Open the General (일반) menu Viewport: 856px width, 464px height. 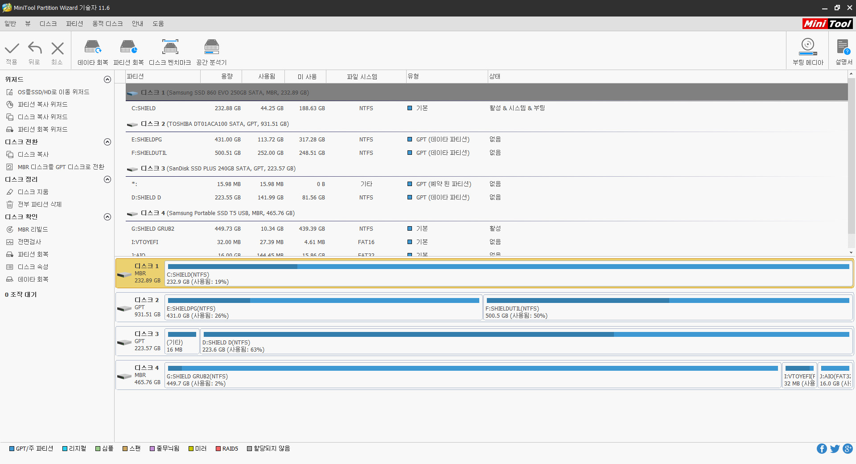coord(10,24)
